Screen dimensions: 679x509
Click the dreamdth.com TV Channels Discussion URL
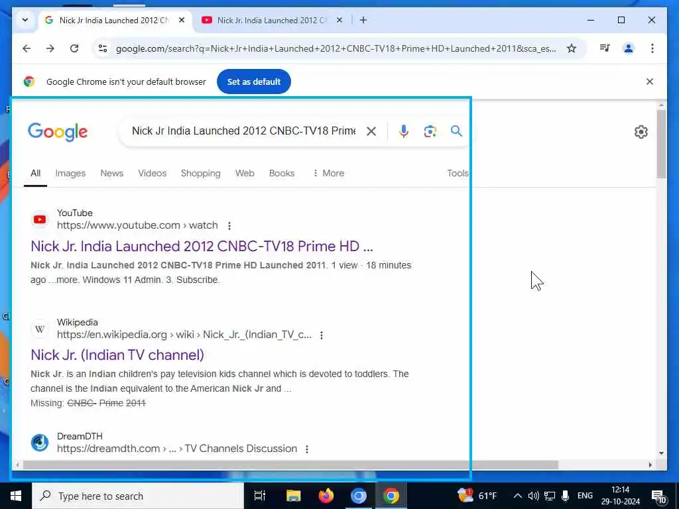[x=176, y=449]
